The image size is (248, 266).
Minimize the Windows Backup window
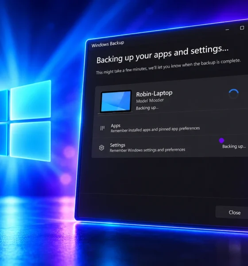coord(228,30)
